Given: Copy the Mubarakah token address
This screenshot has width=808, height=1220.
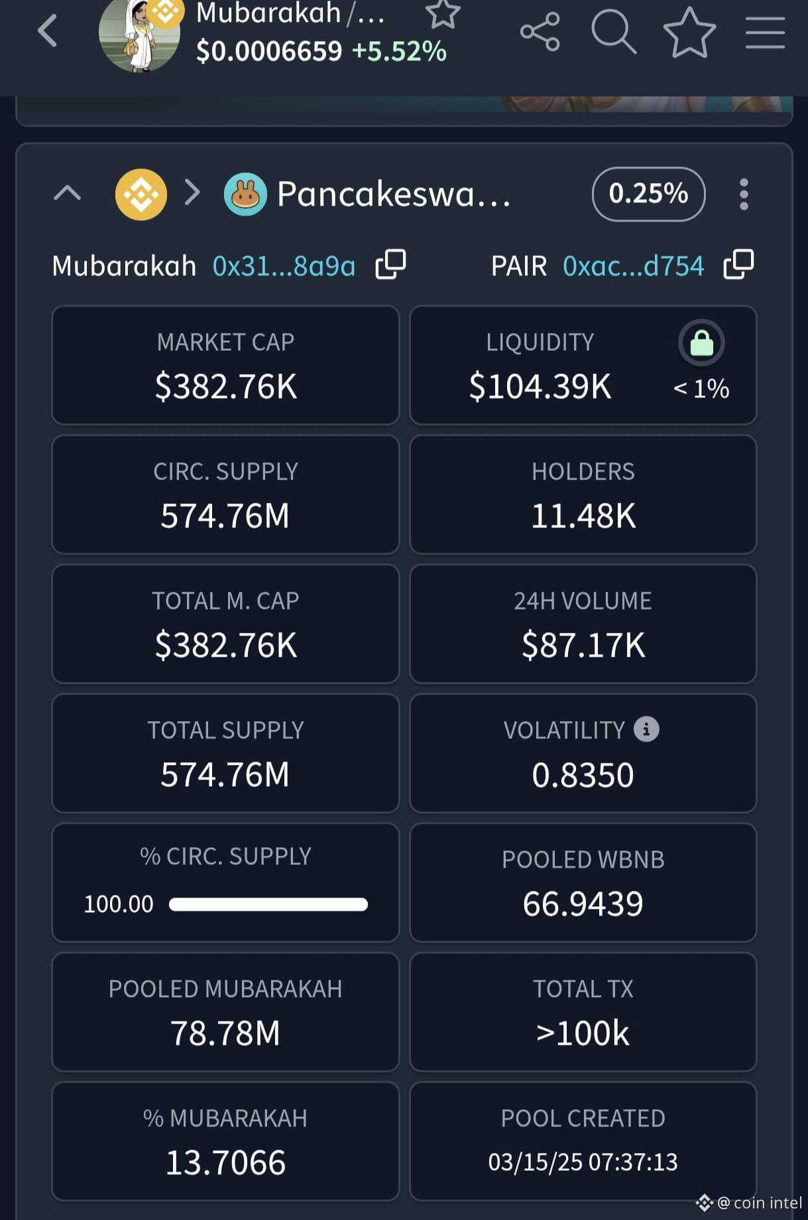Looking at the screenshot, I should coord(390,265).
